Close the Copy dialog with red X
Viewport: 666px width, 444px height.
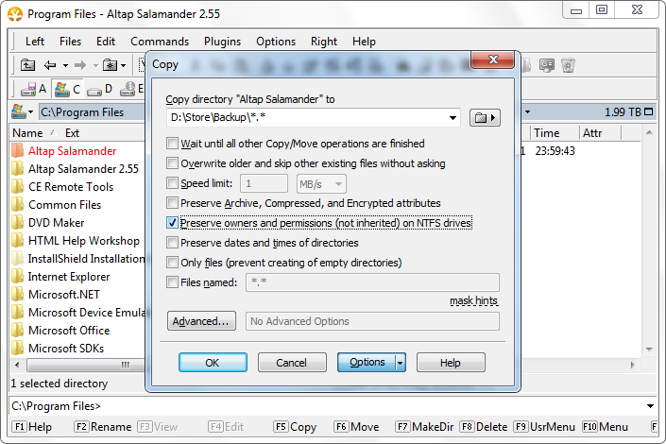coord(493,60)
